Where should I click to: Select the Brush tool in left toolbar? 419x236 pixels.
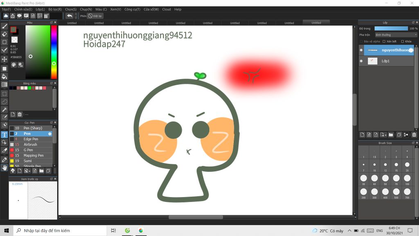coord(5,26)
